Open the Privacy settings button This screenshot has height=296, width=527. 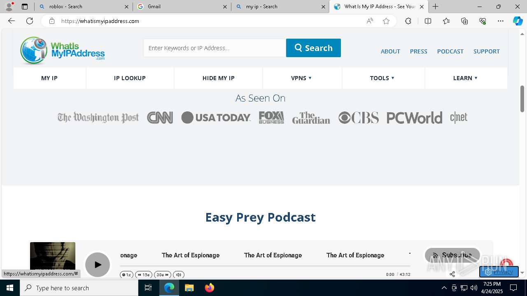pyautogui.click(x=499, y=272)
